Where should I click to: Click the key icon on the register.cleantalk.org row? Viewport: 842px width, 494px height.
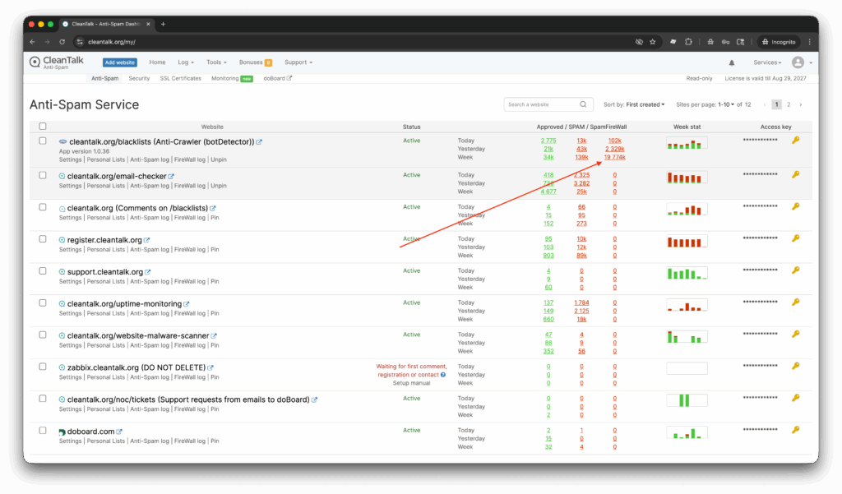click(x=794, y=238)
